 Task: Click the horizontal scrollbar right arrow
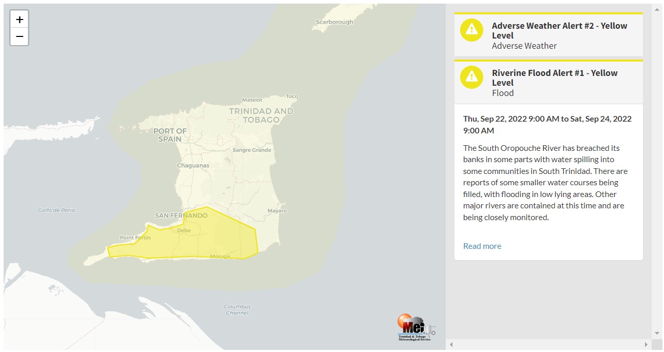[647, 344]
